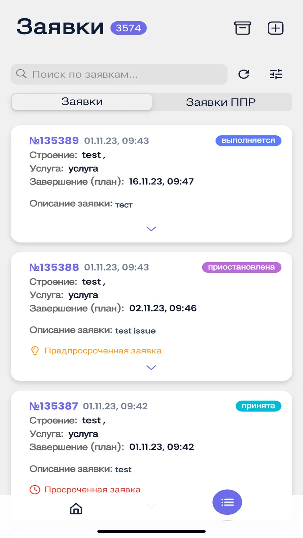Click the magnifier icon in search bar
This screenshot has width=303, height=538.
pyautogui.click(x=22, y=74)
